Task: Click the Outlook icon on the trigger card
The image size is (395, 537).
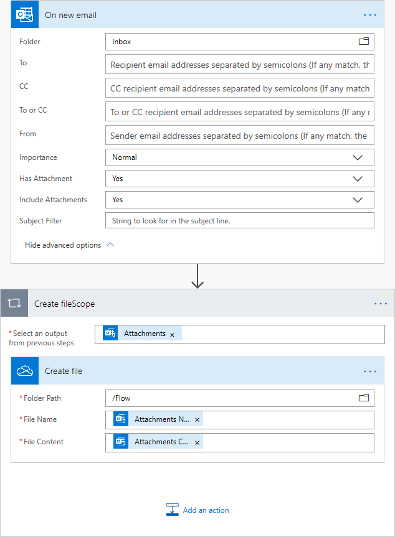Action: 24,14
